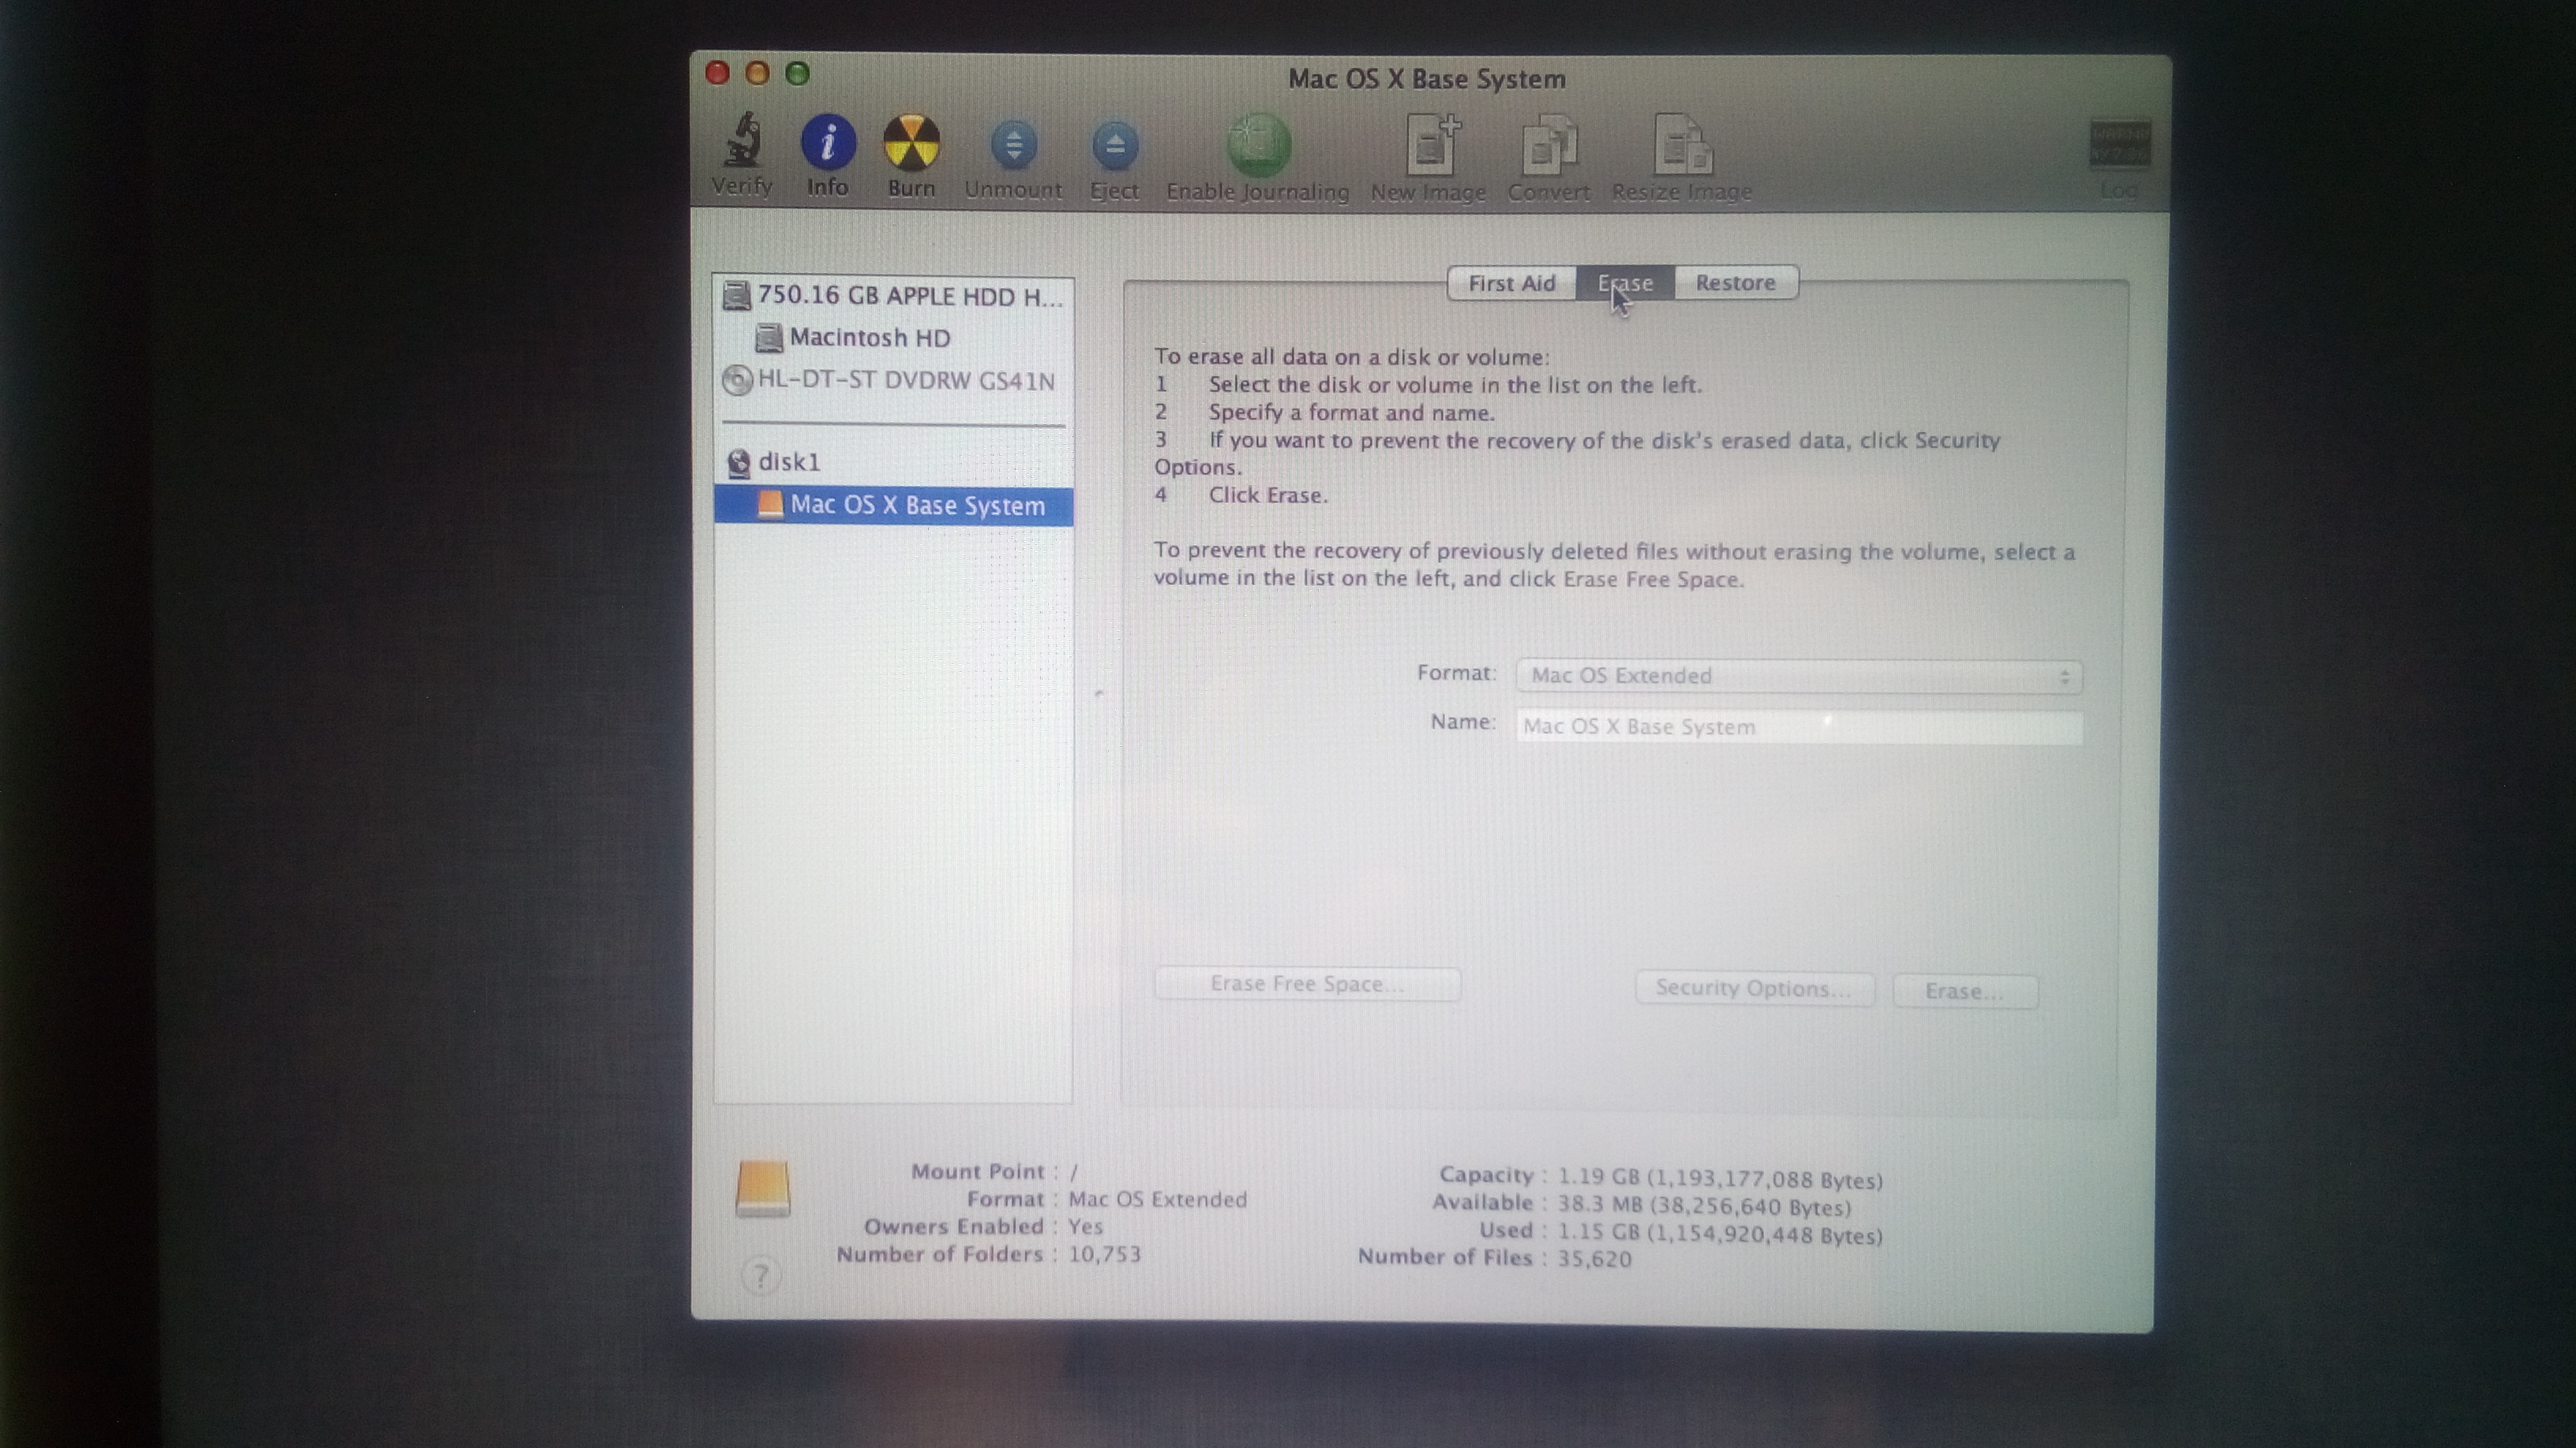Open the Format dropdown menu

[x=1798, y=676]
